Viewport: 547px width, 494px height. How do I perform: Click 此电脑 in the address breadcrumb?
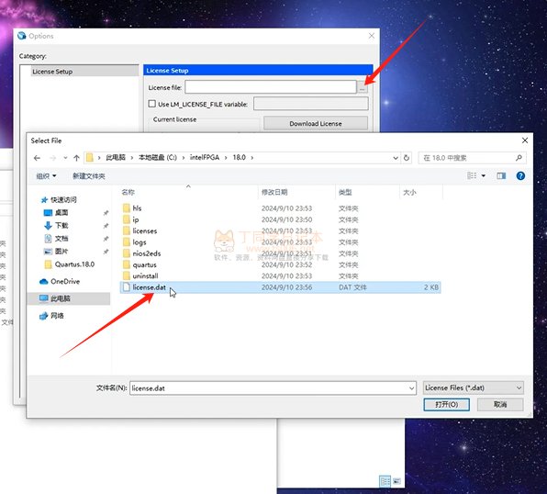(x=116, y=158)
